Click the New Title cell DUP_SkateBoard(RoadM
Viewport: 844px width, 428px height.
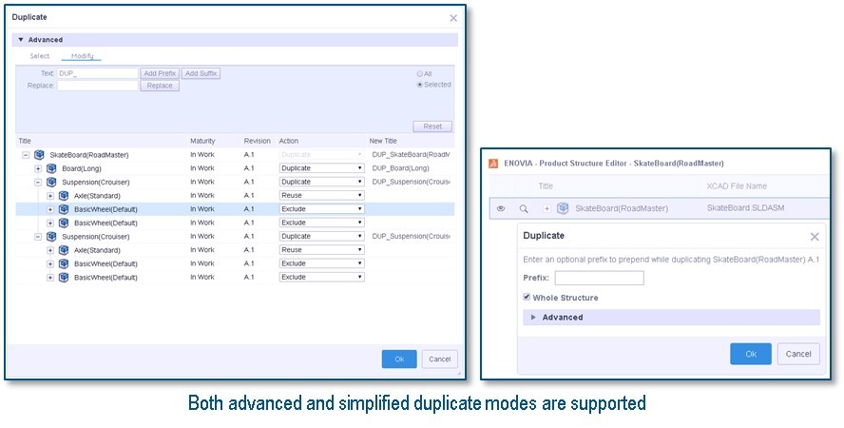(411, 155)
